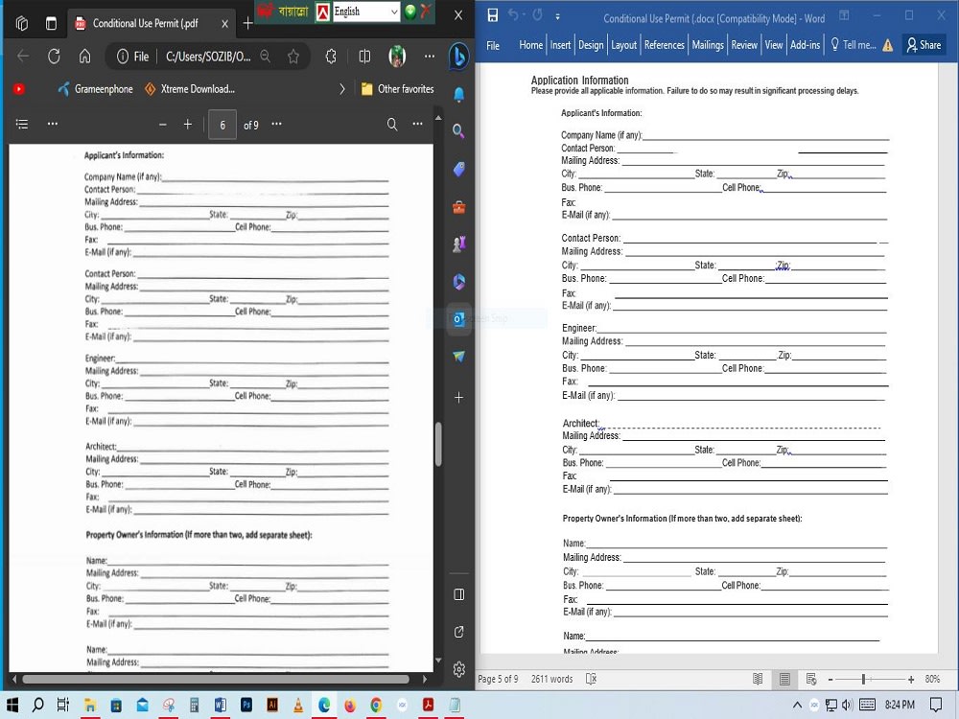The width and height of the screenshot is (959, 719).
Task: Click the PDF page number field showing 6
Action: (x=222, y=125)
